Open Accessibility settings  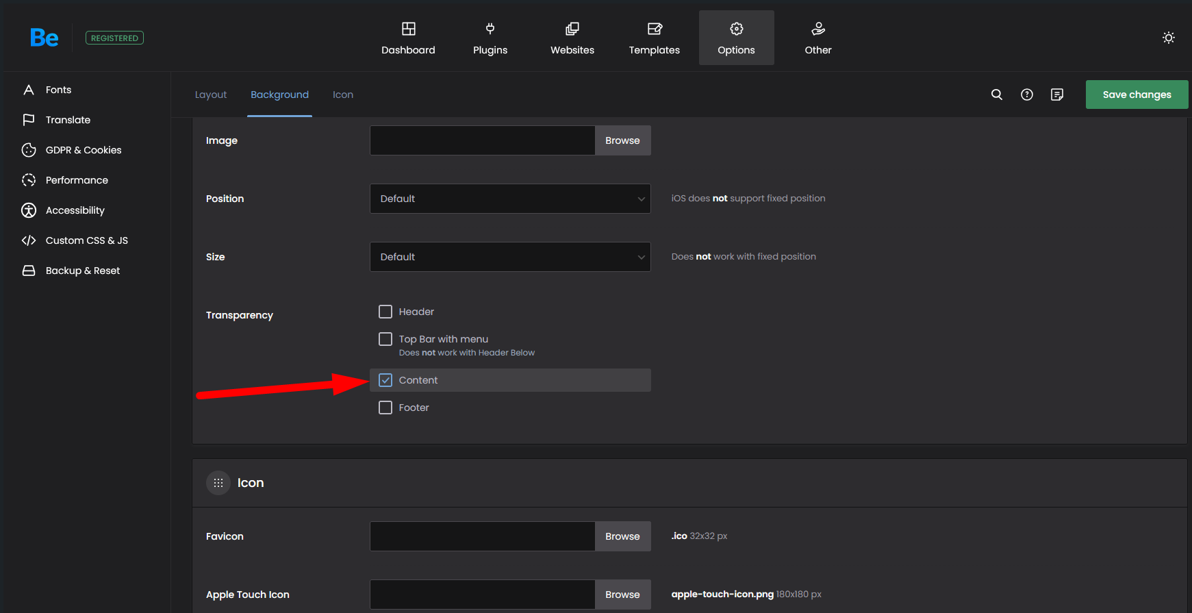tap(75, 210)
